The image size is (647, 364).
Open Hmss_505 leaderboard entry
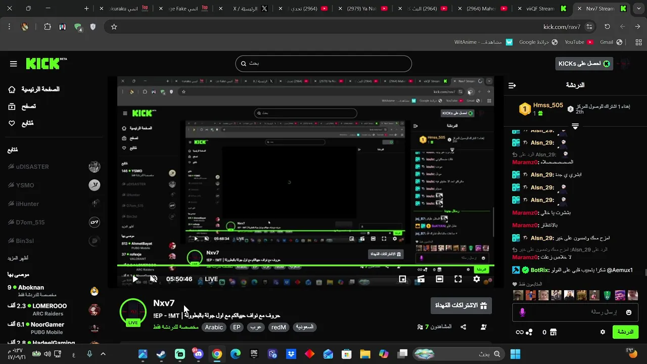[541, 109]
